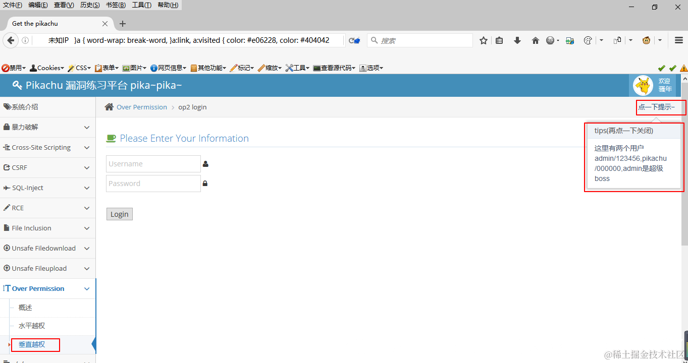Expand the CSRF sidebar section
The image size is (688, 363).
pos(47,167)
